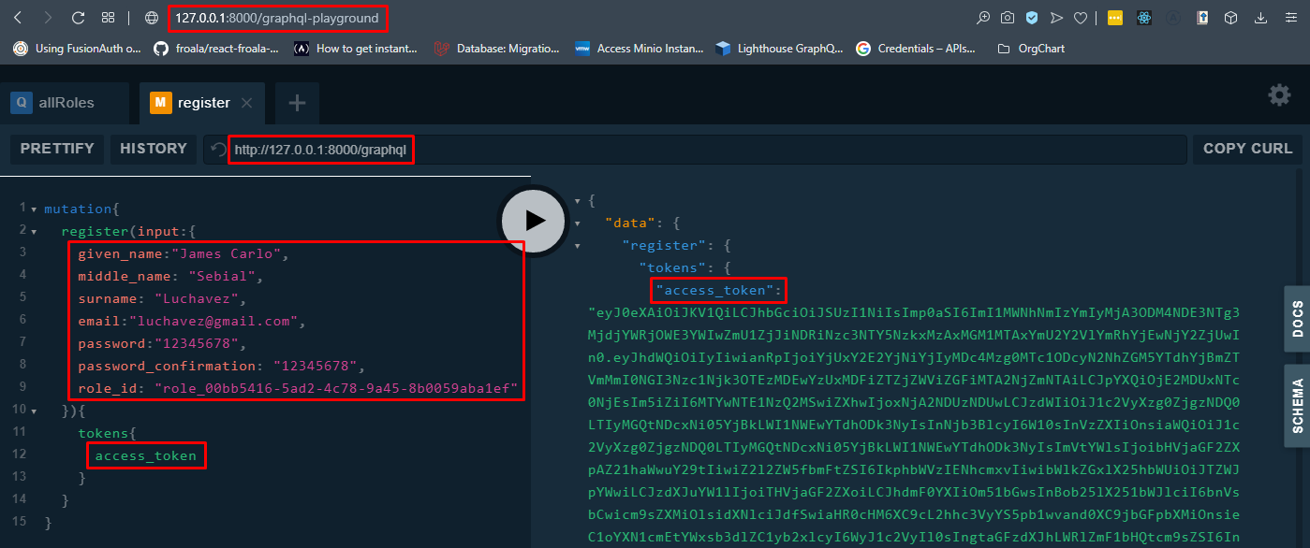Open the React Developer Tools extension
The width and height of the screenshot is (1310, 548).
(1143, 18)
